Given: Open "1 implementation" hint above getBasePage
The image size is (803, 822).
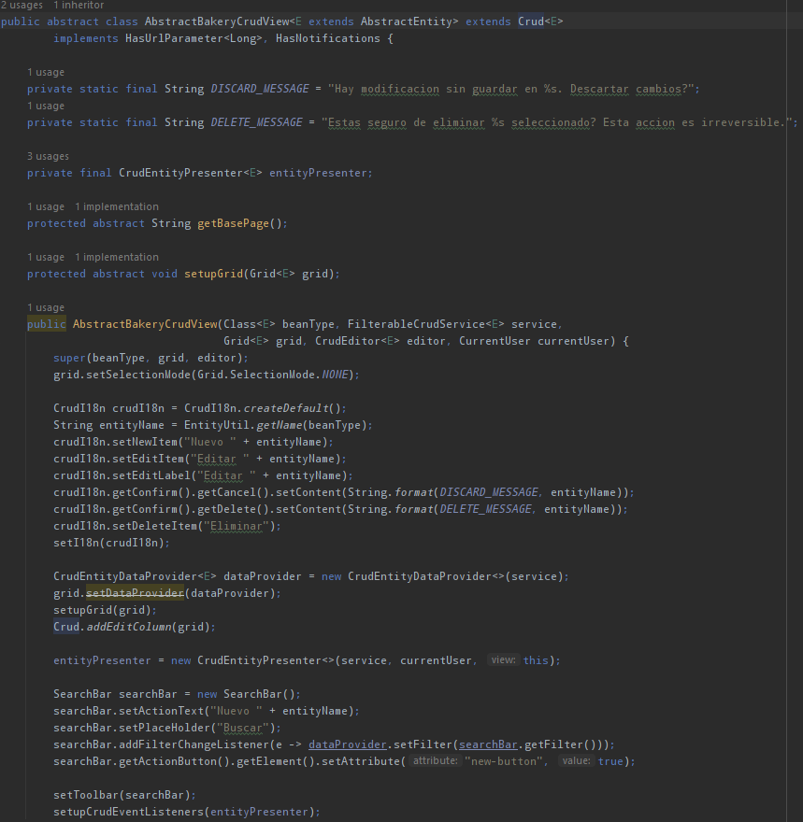Looking at the screenshot, I should point(117,206).
